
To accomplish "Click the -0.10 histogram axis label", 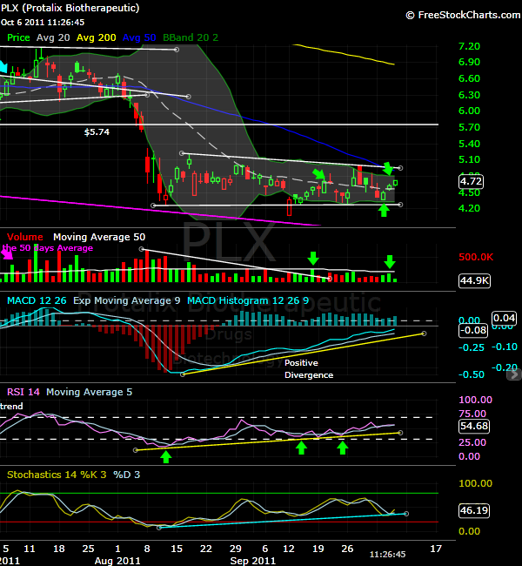I will coord(505,347).
